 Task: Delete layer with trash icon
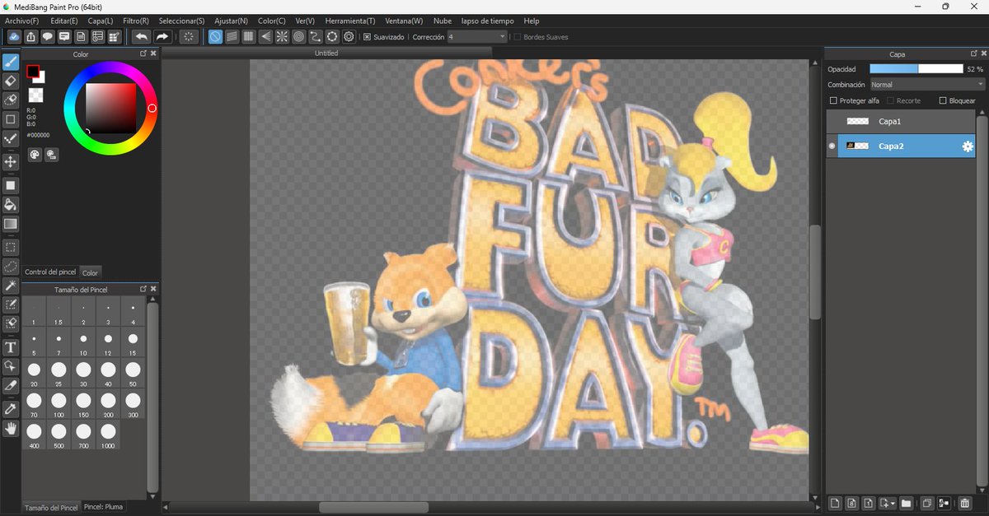[x=965, y=503]
